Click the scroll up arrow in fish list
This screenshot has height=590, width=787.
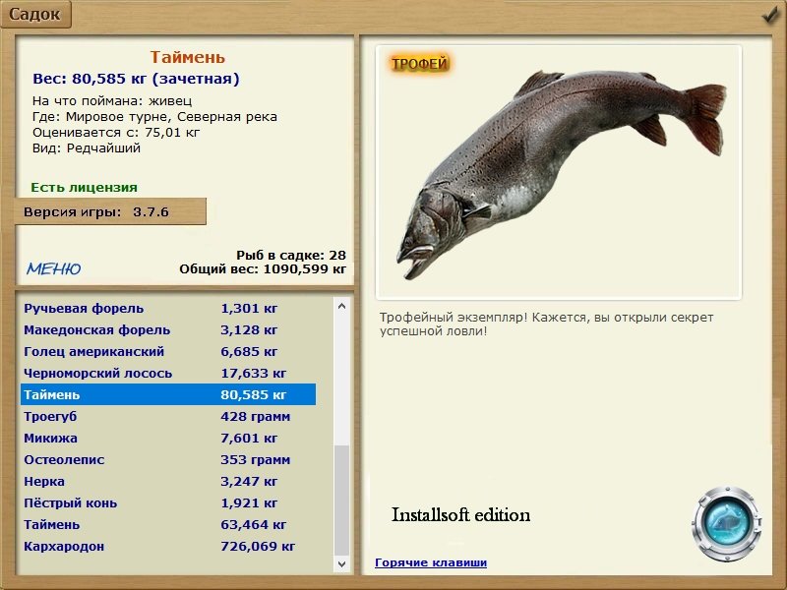pos(341,306)
